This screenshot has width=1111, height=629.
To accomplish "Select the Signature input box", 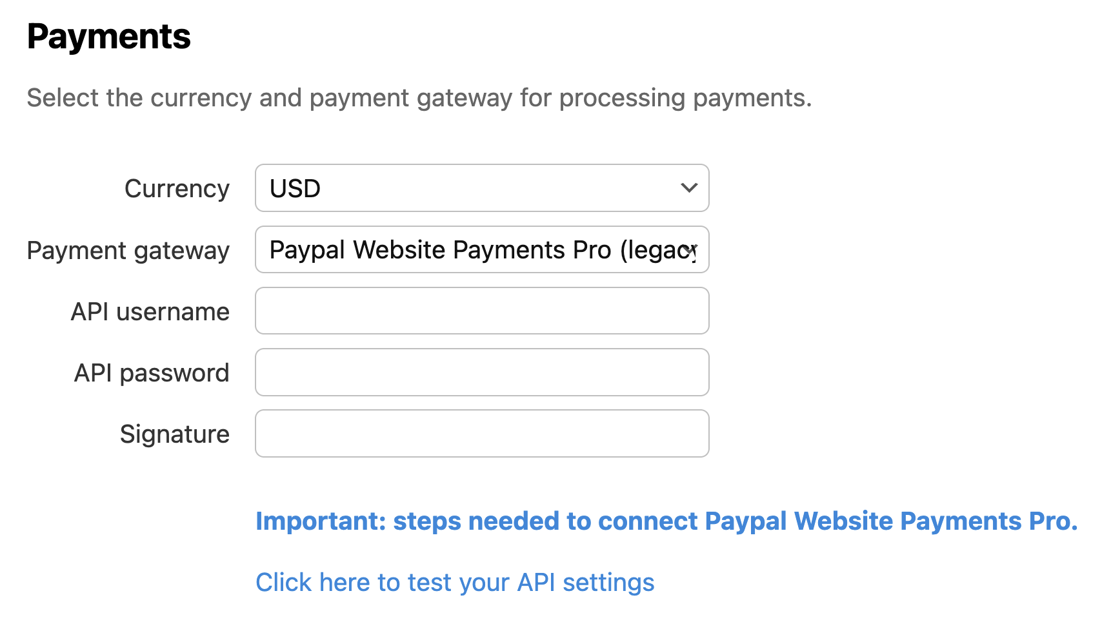I will pos(481,434).
